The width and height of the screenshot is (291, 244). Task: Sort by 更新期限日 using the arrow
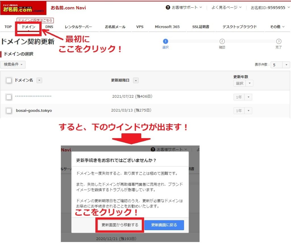click(136, 81)
